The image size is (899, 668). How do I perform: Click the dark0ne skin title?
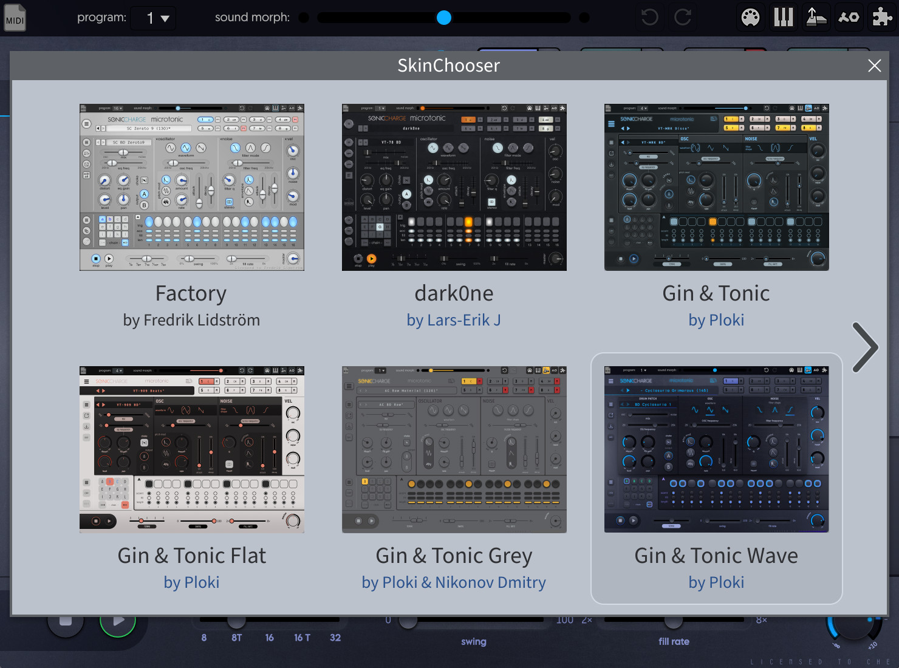pyautogui.click(x=454, y=294)
